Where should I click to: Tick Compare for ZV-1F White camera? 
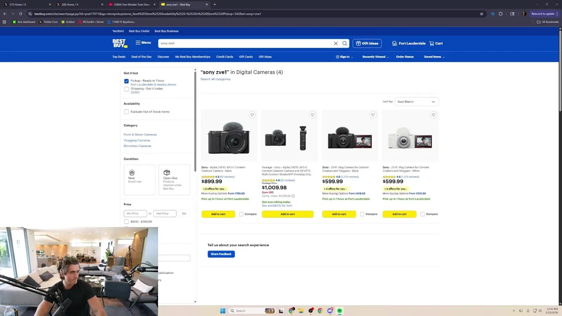click(x=422, y=214)
